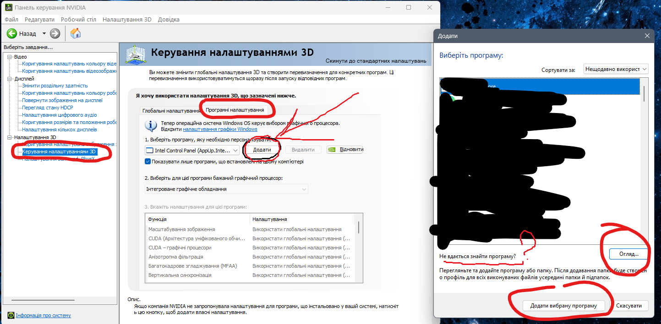Open the Робочий стіл menu
Image resolution: width=661 pixels, height=324 pixels.
click(78, 20)
